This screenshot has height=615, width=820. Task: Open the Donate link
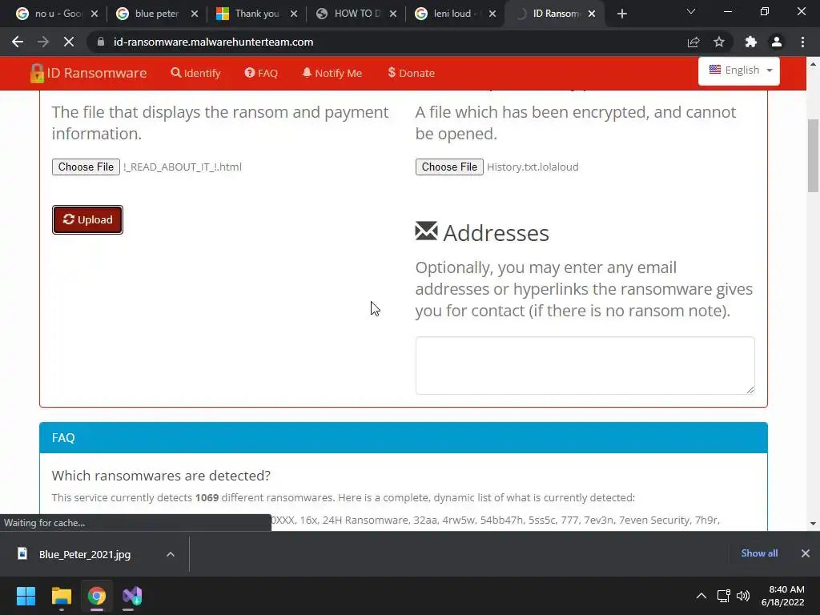411,73
